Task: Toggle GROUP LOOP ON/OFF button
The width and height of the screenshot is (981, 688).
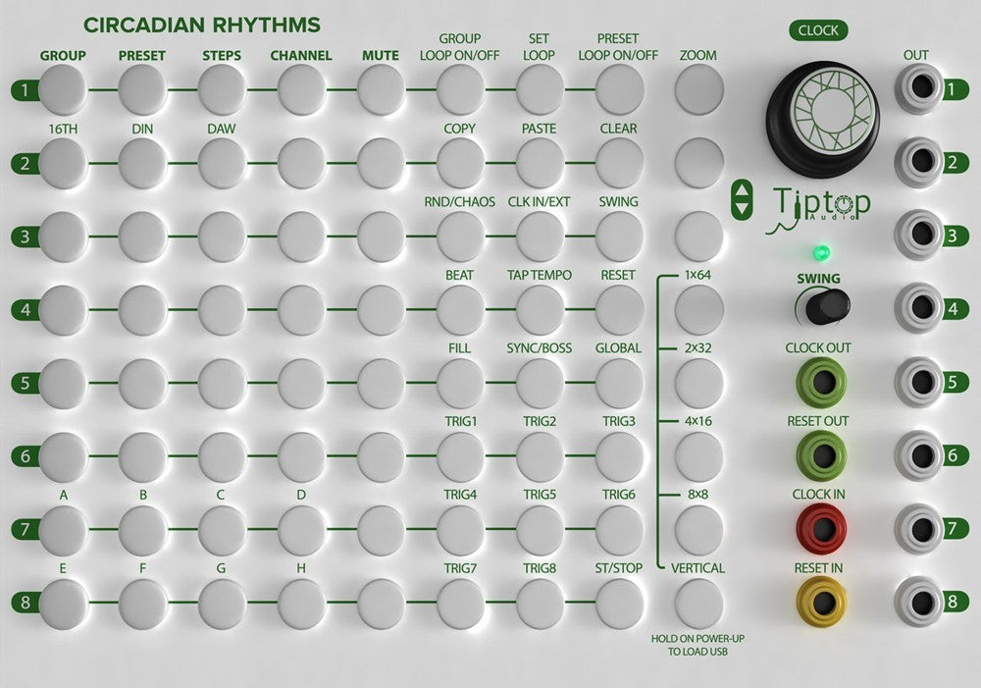Action: pos(460,89)
